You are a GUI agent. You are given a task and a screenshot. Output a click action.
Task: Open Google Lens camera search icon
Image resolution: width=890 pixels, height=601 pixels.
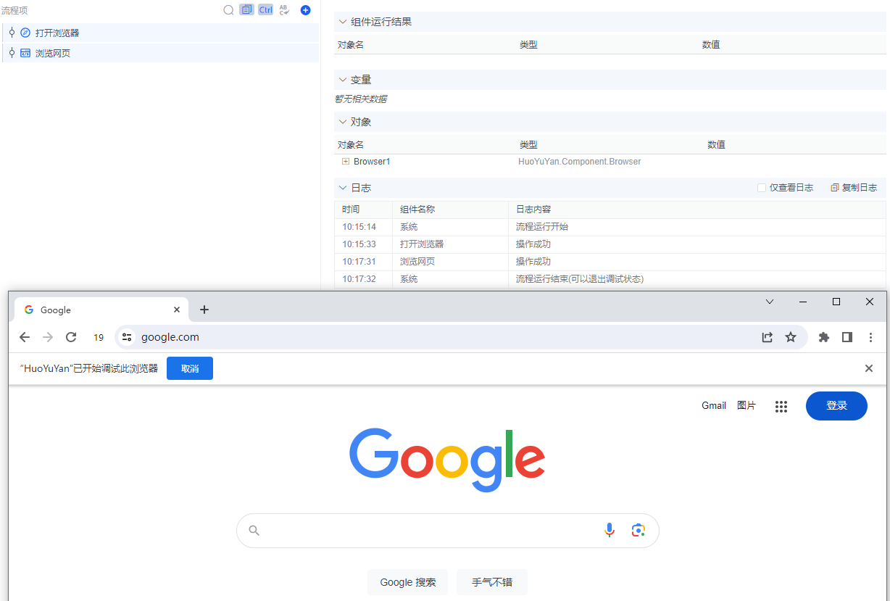point(638,530)
